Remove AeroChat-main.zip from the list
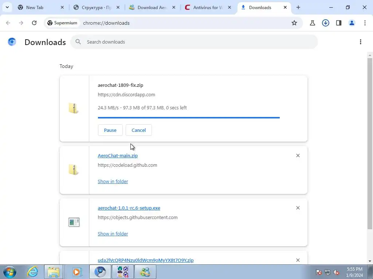The image size is (373, 279). click(298, 155)
